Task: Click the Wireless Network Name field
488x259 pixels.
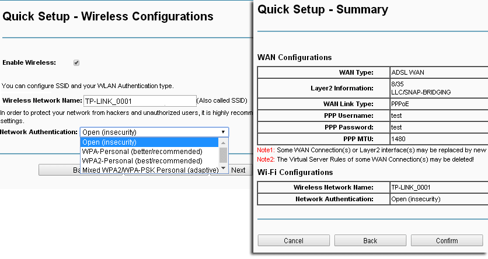Action: click(x=139, y=101)
